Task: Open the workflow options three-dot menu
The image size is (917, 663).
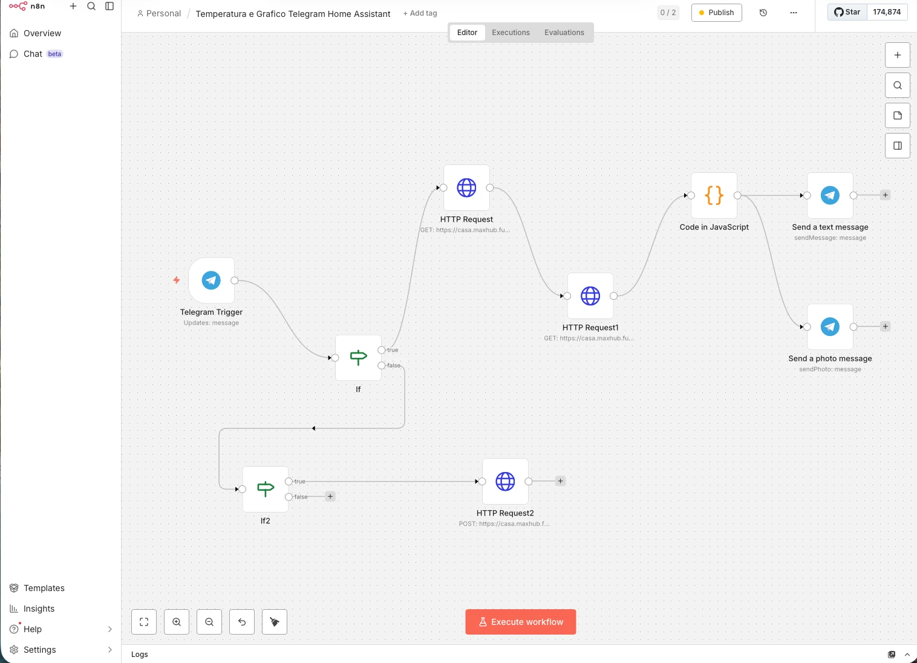Action: (793, 12)
